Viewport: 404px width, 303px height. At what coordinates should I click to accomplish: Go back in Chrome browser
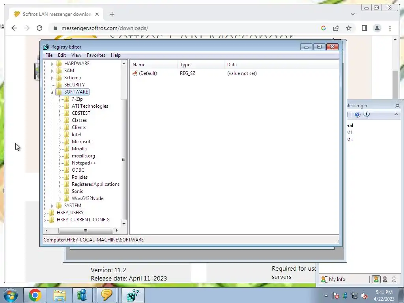(x=14, y=28)
